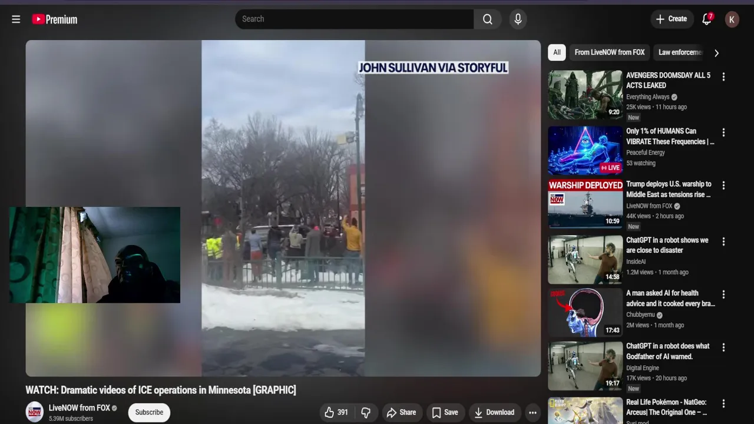Click Chubbyemu channel name
This screenshot has height=424, width=754.
tap(640, 315)
